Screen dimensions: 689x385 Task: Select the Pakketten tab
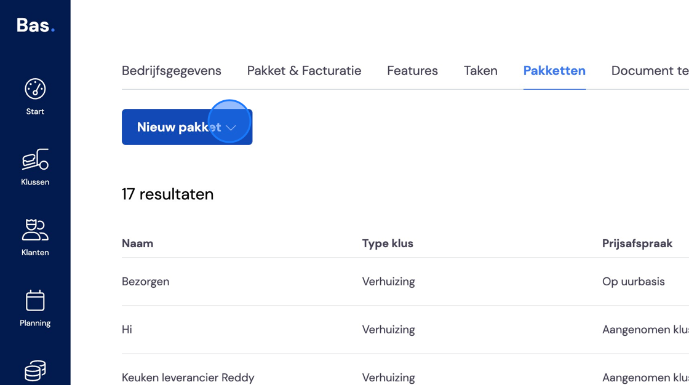(x=554, y=71)
